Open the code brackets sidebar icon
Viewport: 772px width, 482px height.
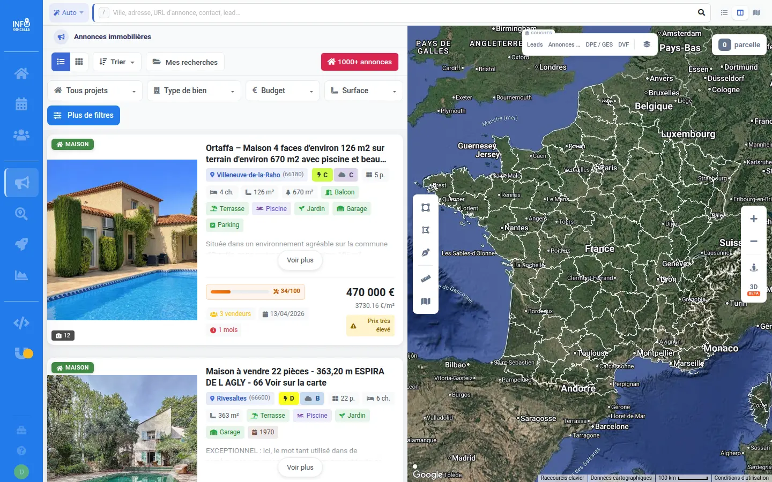click(21, 323)
